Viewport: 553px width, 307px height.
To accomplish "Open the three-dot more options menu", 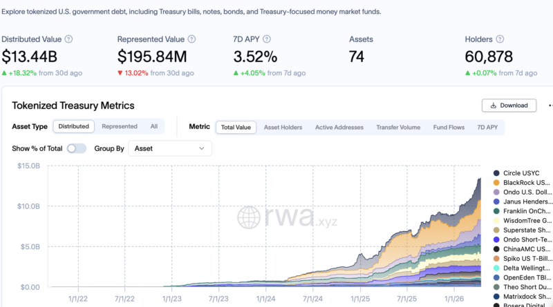I will [550, 106].
